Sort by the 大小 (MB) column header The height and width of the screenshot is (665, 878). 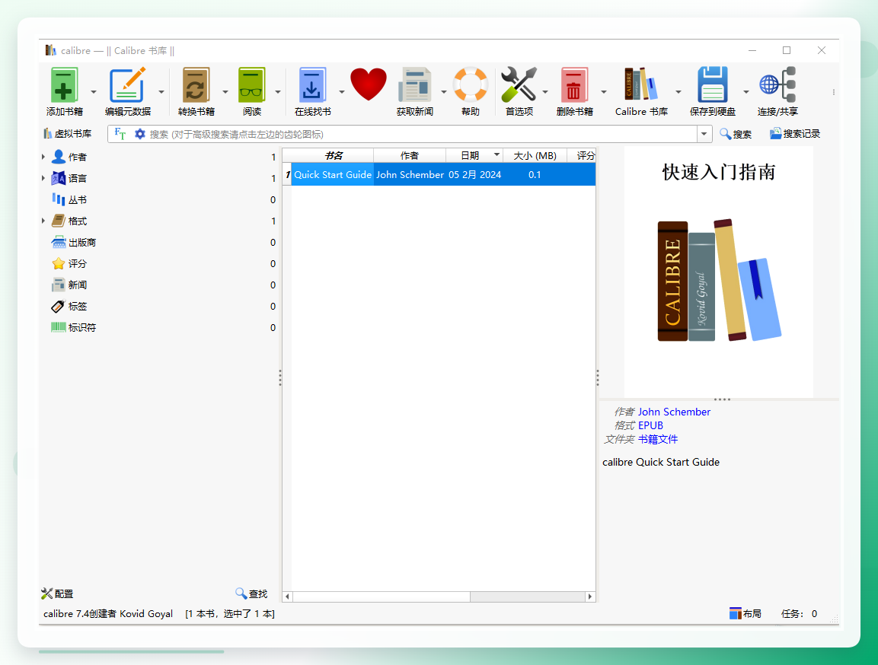(x=535, y=155)
